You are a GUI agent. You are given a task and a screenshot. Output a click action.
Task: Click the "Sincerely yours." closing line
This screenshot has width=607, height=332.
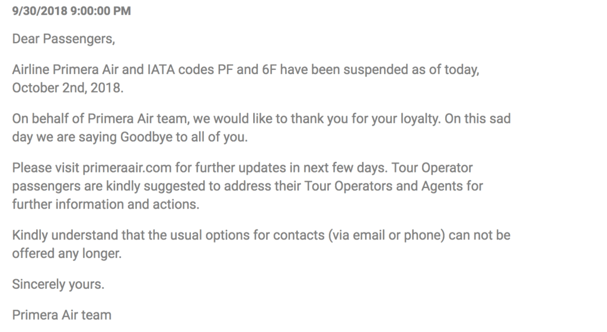(58, 284)
